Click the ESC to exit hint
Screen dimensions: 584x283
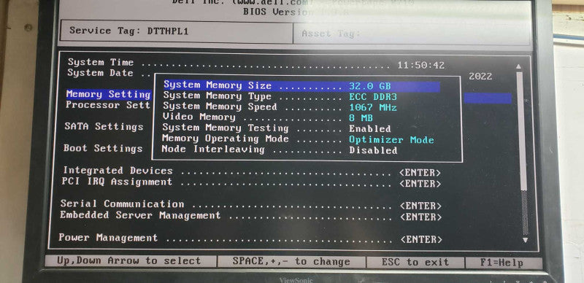pyautogui.click(x=415, y=262)
